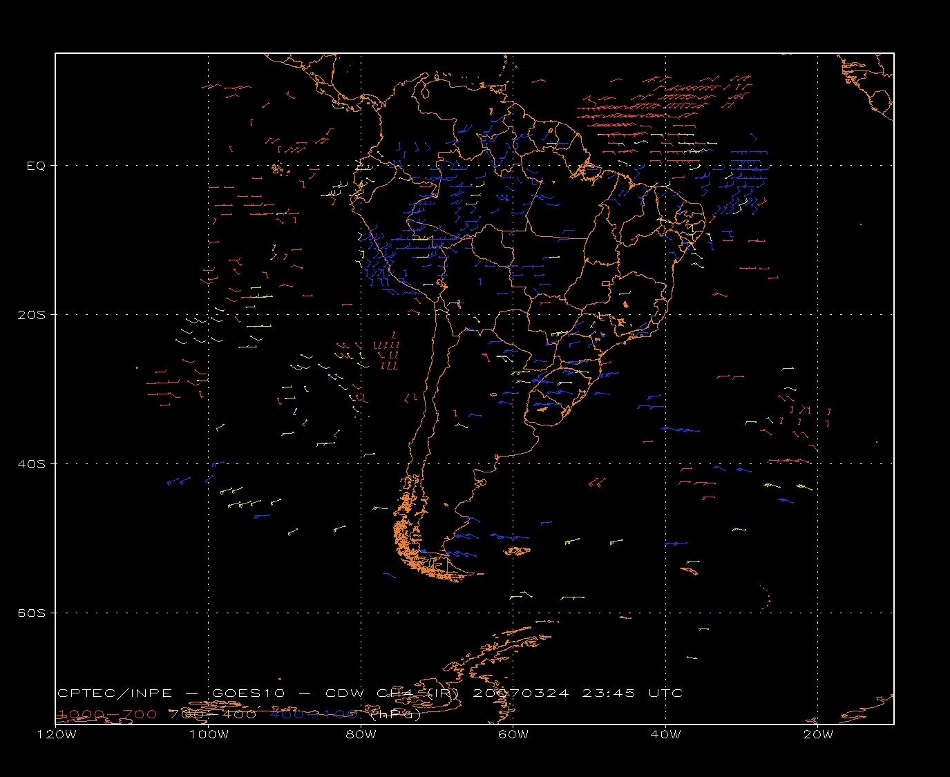Screen dimensions: 950x777
Task: Click the 100W longitude label
Action: (209, 734)
